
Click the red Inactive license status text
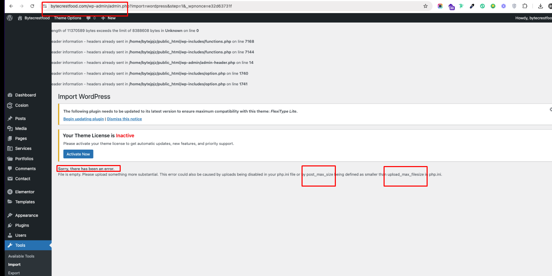coord(125,135)
